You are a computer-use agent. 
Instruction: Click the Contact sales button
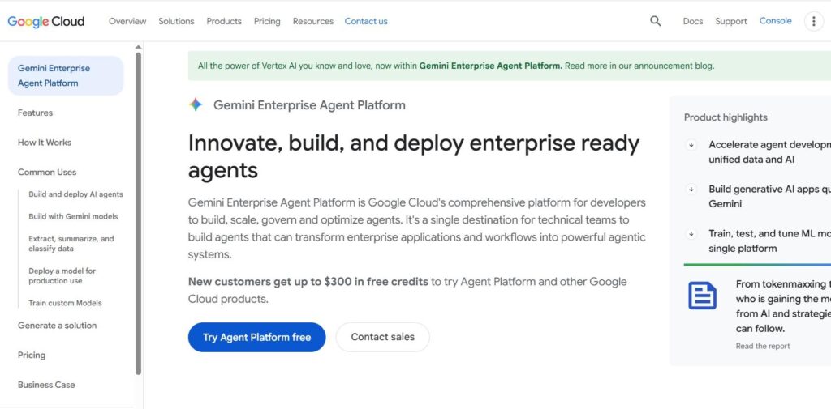[383, 337]
